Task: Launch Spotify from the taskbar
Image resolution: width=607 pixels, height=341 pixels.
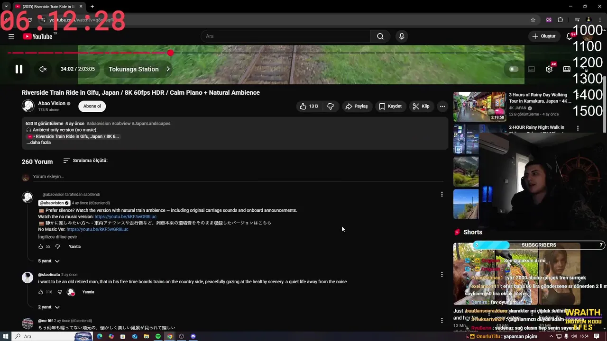Action: 158,336
